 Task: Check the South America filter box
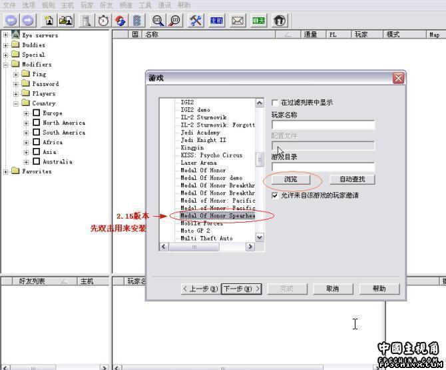click(36, 132)
